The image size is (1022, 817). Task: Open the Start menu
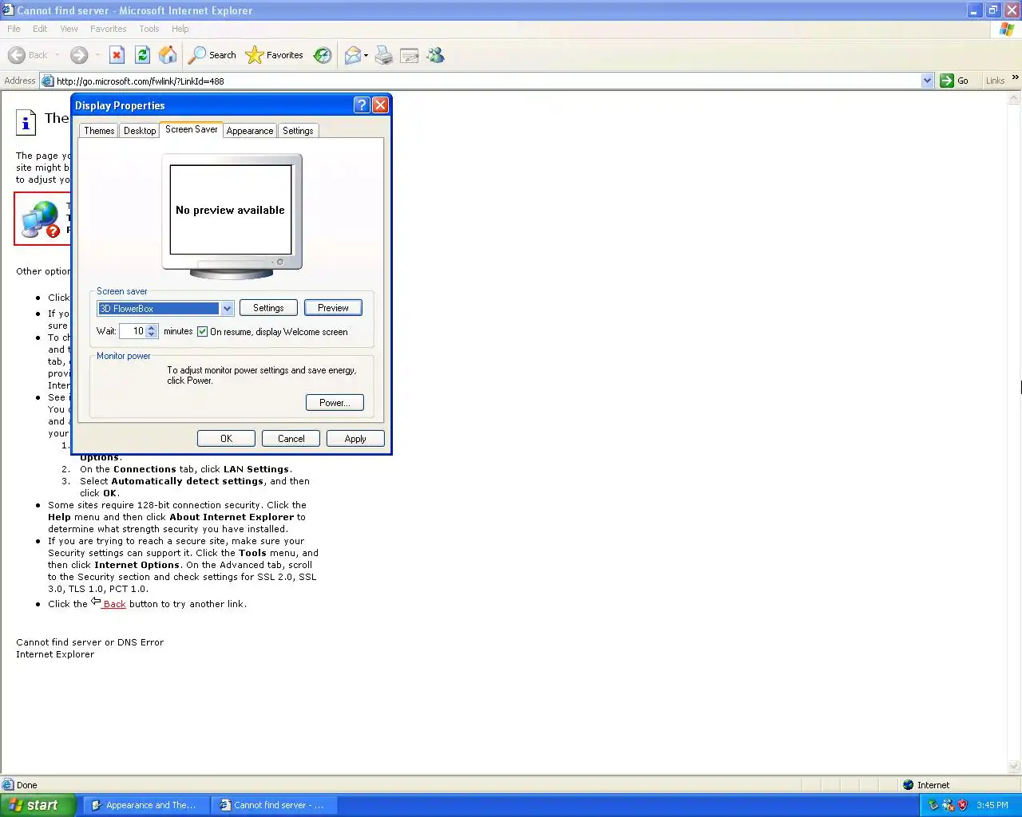(38, 805)
